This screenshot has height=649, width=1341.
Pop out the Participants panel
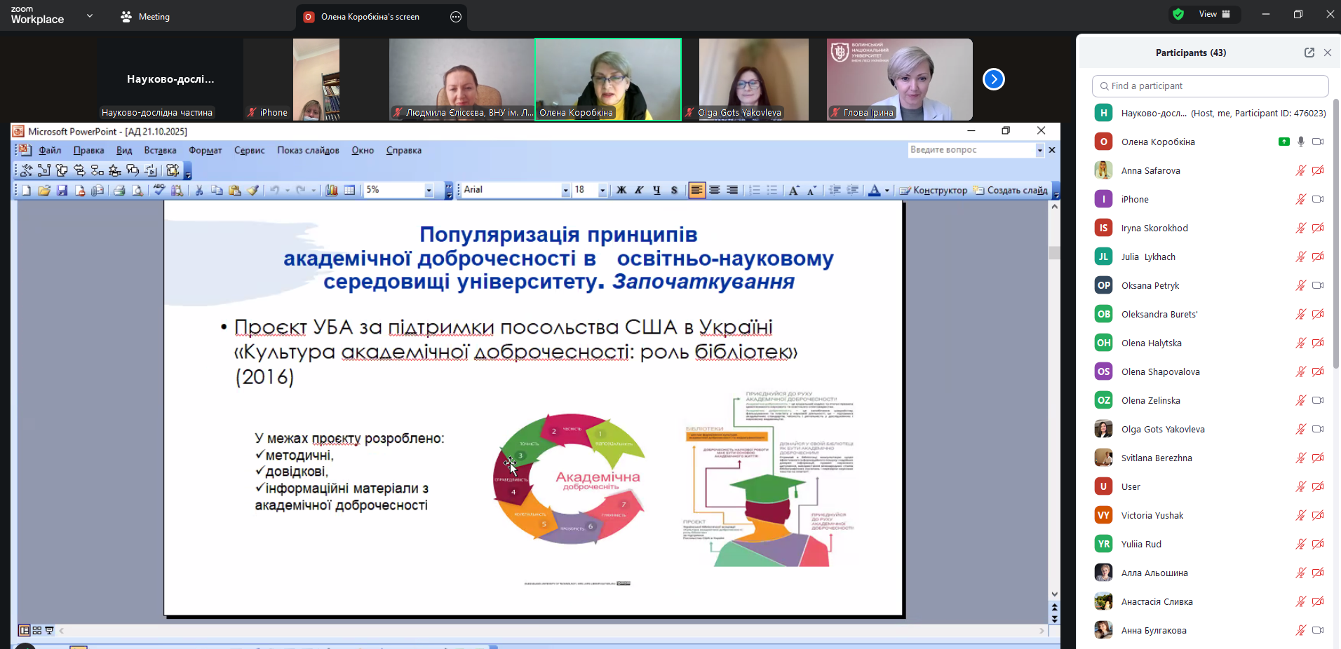[x=1309, y=53]
